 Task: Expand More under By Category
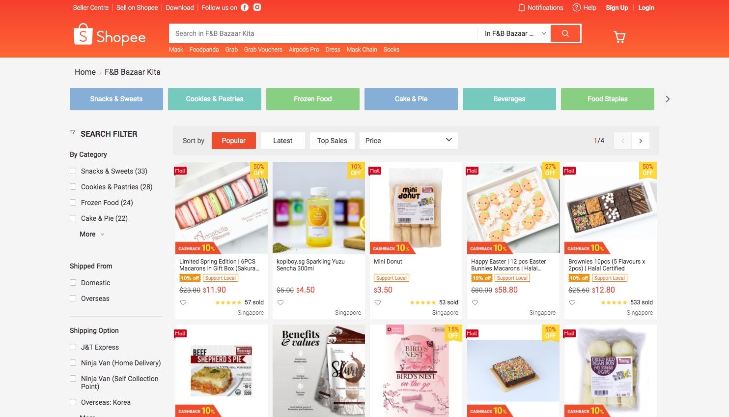coord(92,234)
